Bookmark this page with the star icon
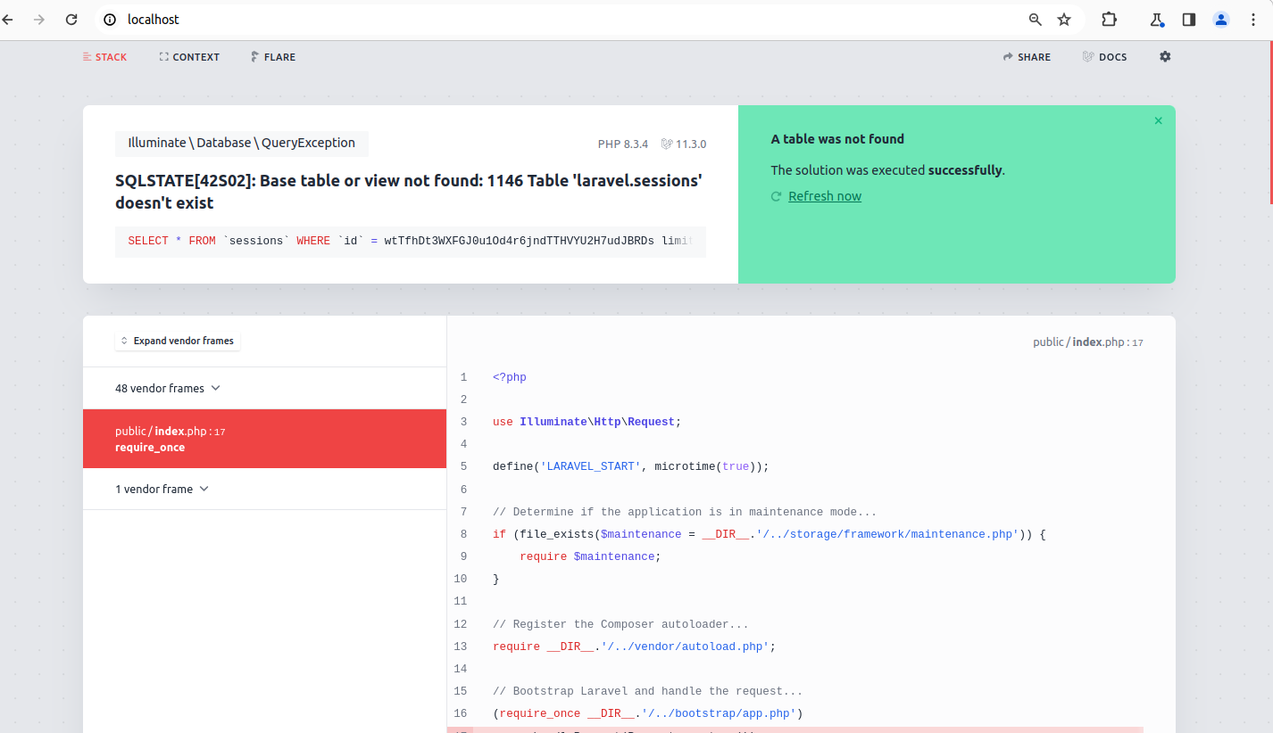Screen dimensions: 1273x733 (x=1064, y=19)
